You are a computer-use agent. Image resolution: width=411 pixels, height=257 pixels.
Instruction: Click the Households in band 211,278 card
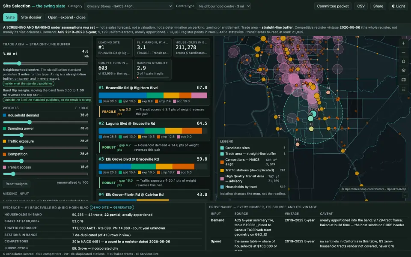point(192,48)
